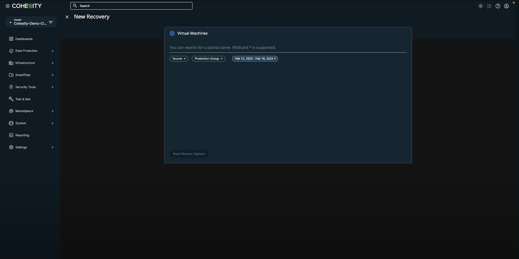The height and width of the screenshot is (259, 519).
Task: Open the Source filter dropdown
Action: click(x=179, y=59)
